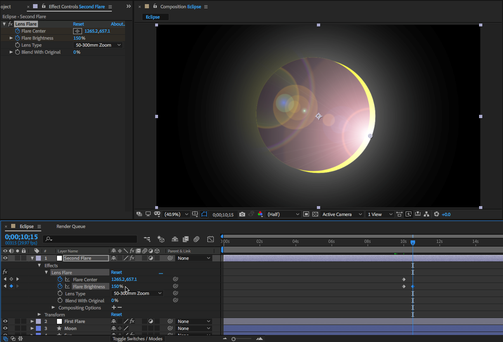
Task: Click the timeline zoom slider handle
Action: pos(234,339)
